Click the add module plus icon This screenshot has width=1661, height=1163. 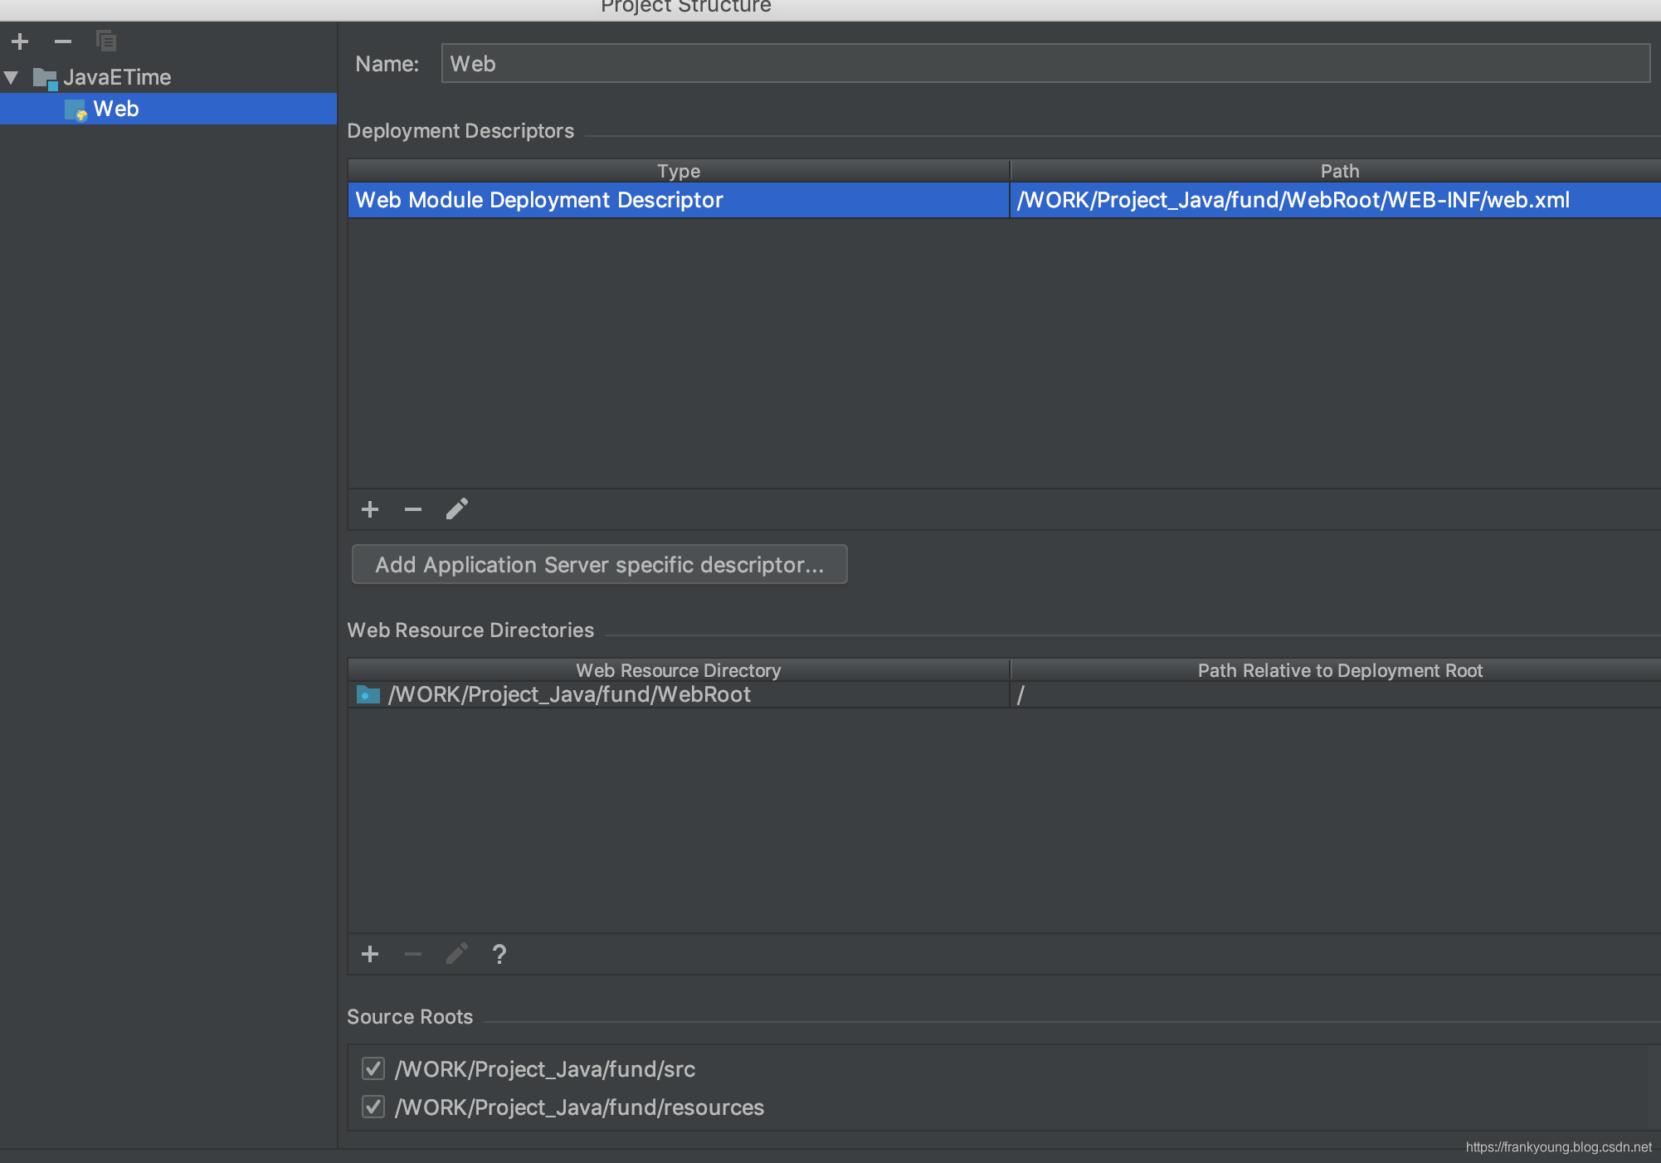[x=19, y=41]
